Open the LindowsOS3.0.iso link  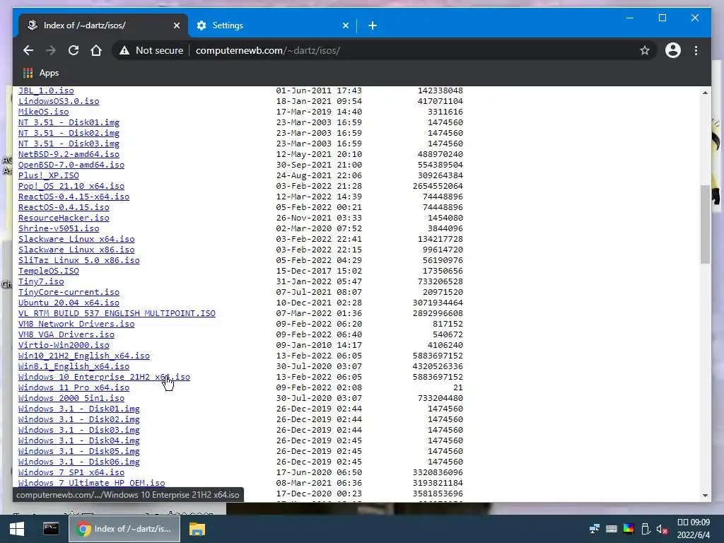(x=59, y=101)
